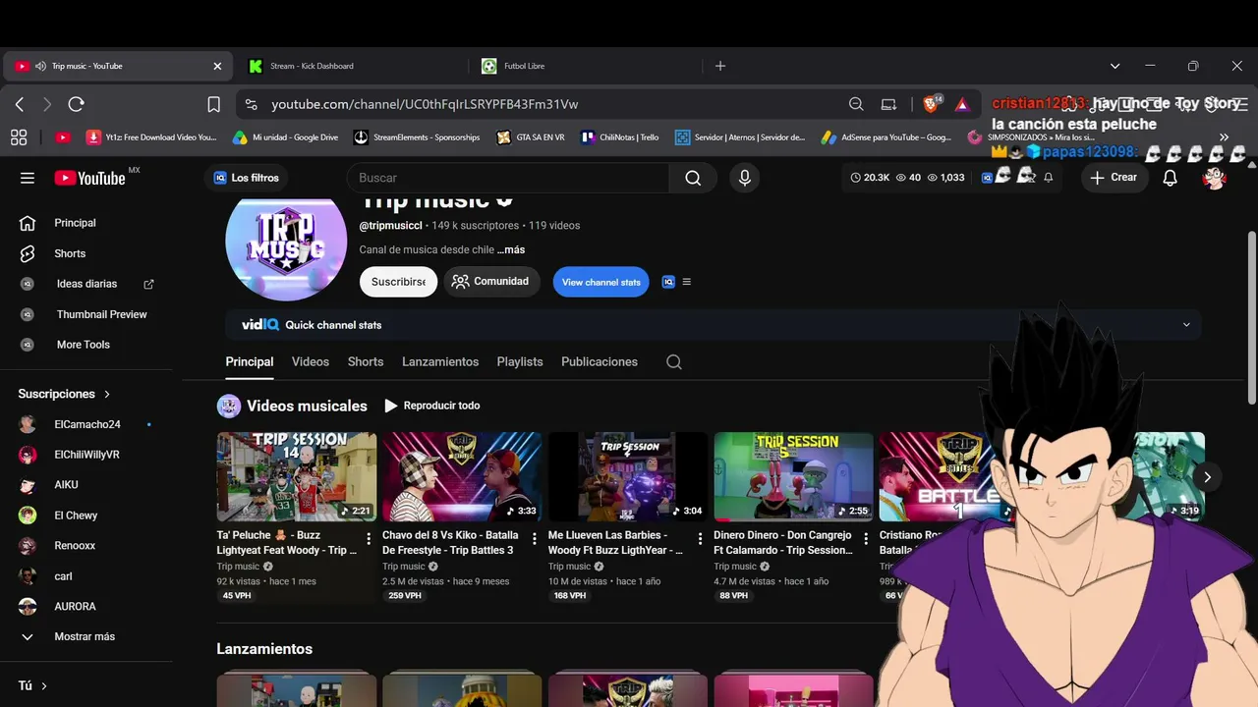
Task: Open vidIQ Ideas diarias
Action: pos(86,284)
